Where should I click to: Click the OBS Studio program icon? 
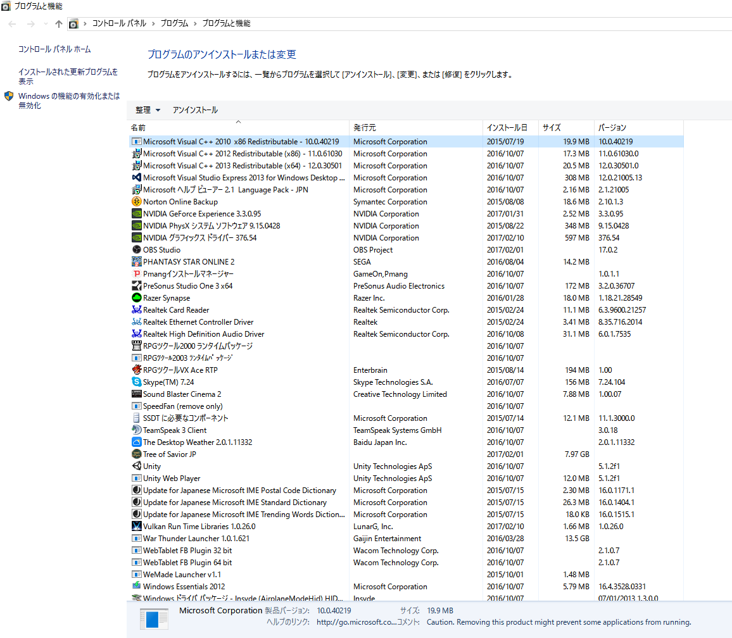coord(136,249)
